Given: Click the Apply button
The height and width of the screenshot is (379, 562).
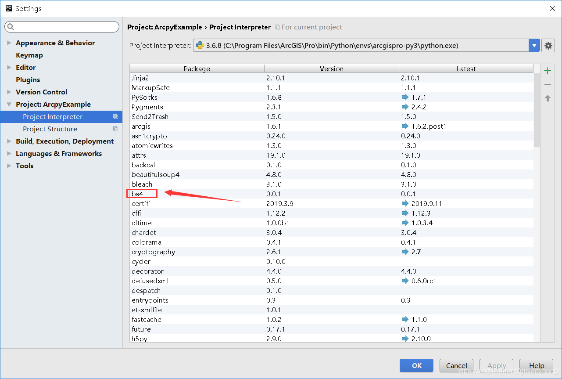Looking at the screenshot, I should [x=497, y=365].
